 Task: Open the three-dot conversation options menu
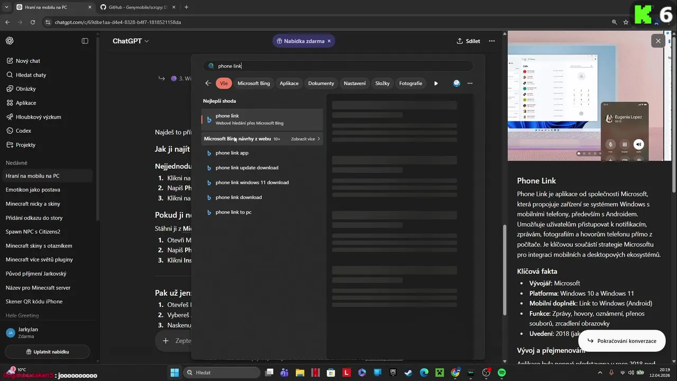[x=492, y=41]
